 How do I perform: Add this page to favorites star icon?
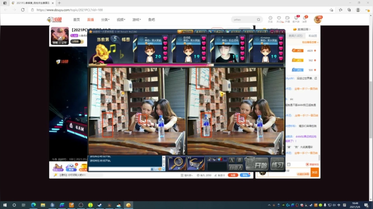point(332,10)
